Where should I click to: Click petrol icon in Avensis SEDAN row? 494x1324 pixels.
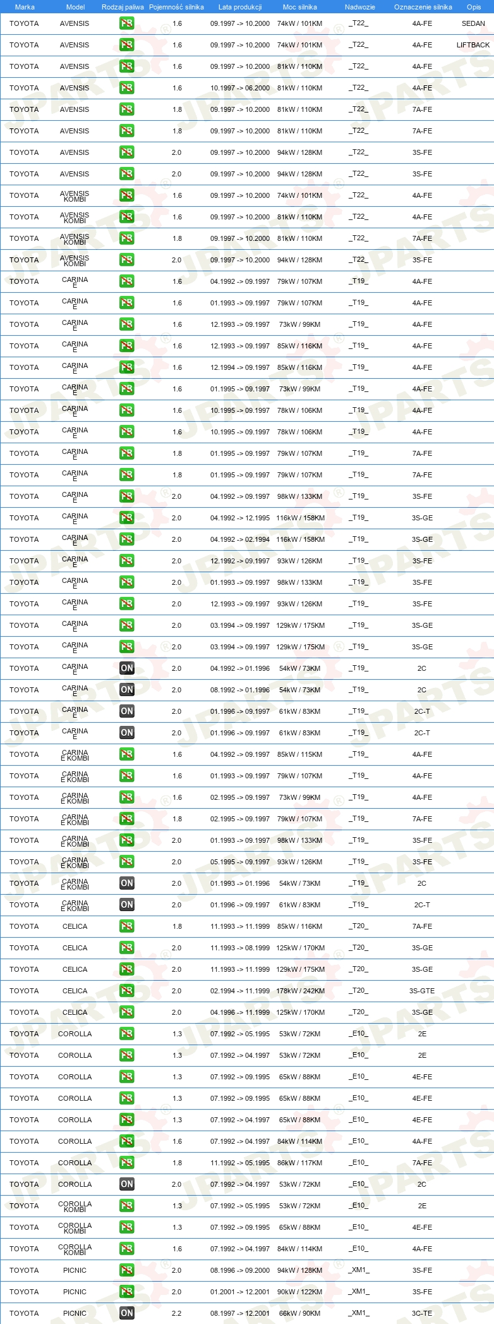point(127,23)
